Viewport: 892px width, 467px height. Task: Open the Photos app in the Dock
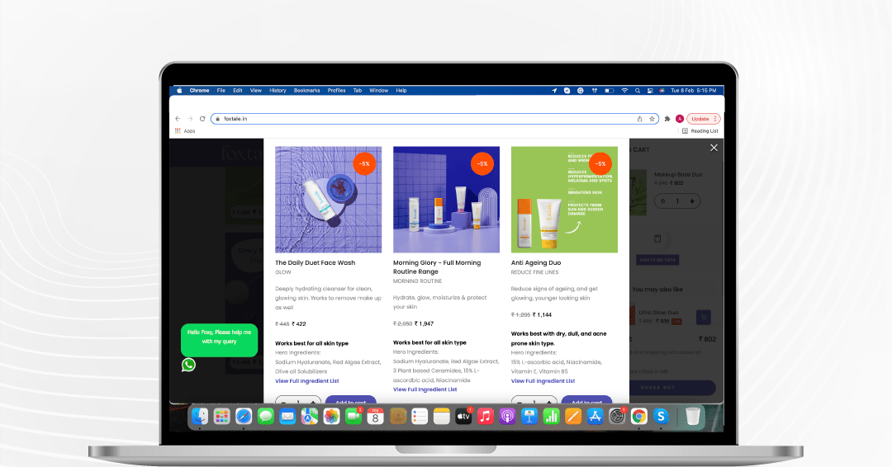[331, 417]
